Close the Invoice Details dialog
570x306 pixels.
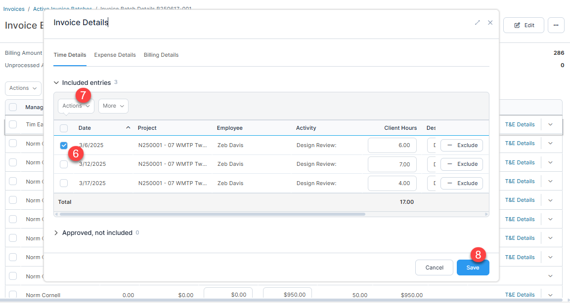[490, 23]
